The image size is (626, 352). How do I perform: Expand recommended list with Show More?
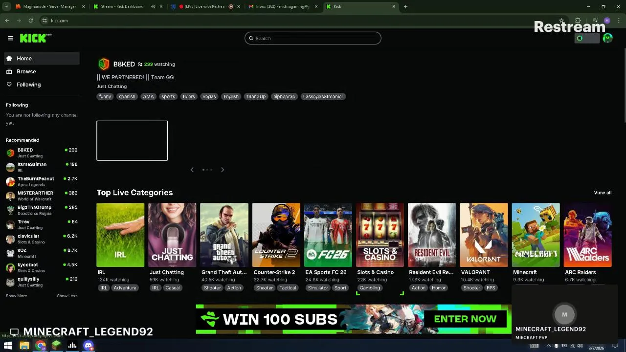point(16,296)
